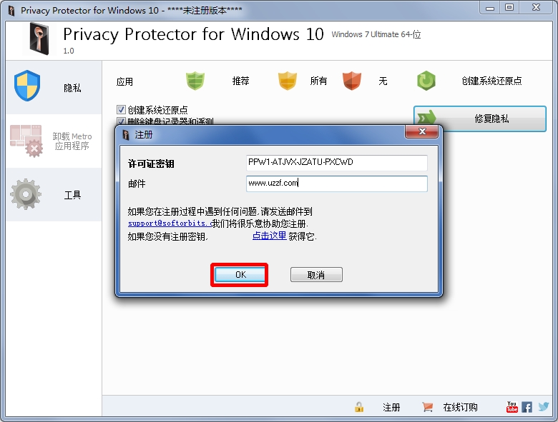Close the 注册 registration dialog
The image size is (558, 422).
click(x=422, y=131)
